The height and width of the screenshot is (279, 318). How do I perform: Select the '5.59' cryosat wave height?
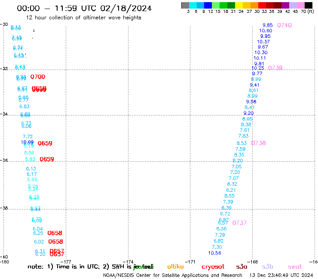(x=29, y=153)
